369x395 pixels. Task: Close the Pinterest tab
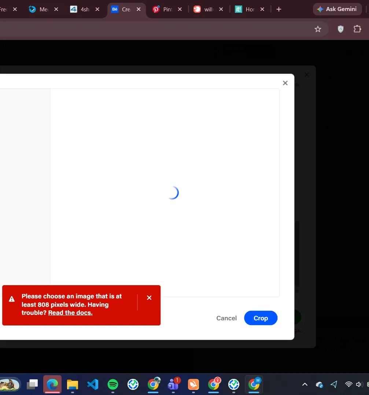click(x=180, y=10)
